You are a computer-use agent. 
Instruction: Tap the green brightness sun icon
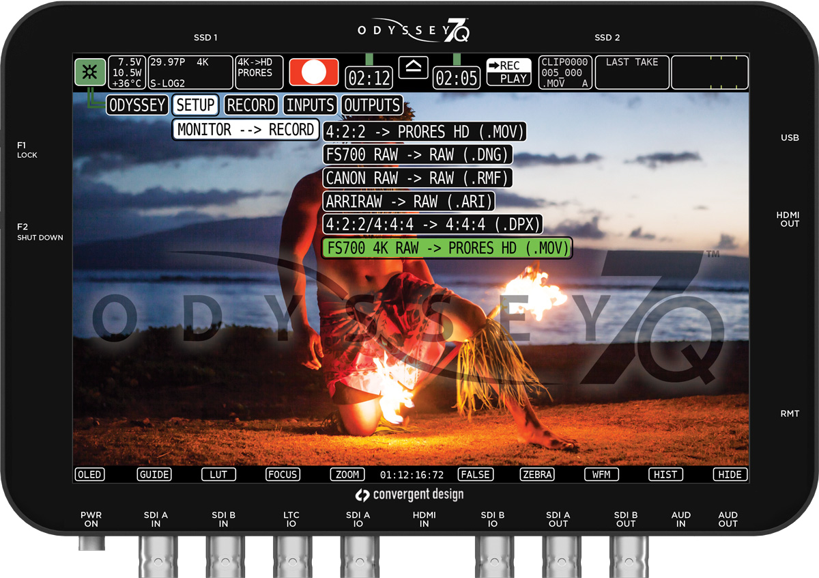coord(89,72)
